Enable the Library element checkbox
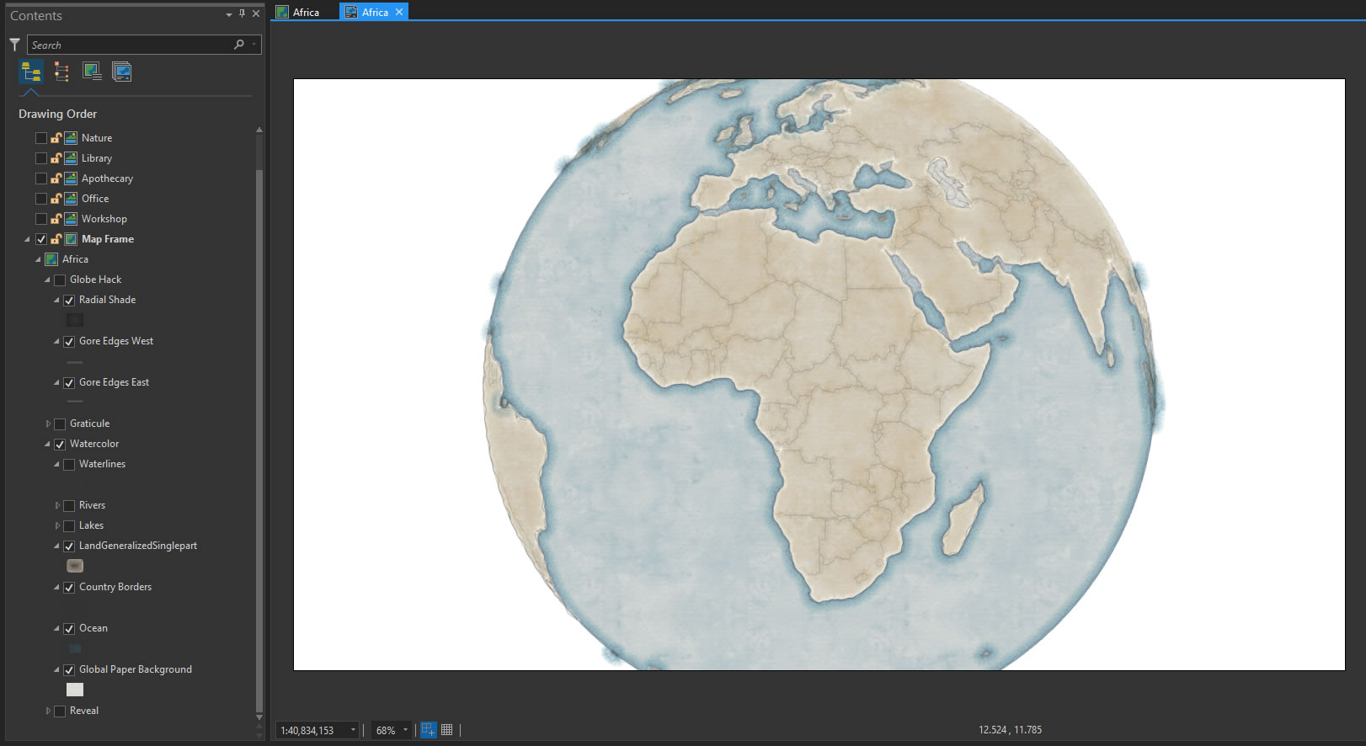This screenshot has width=1366, height=746. [41, 158]
